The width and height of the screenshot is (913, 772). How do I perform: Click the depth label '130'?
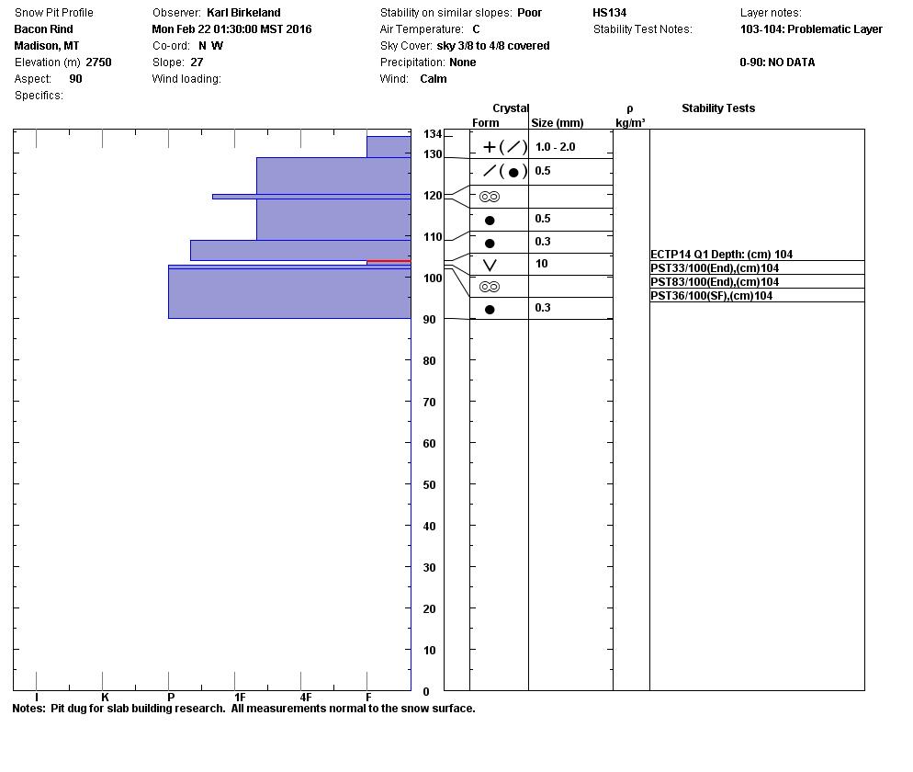click(433, 154)
